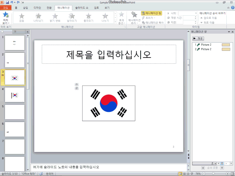
Task: Click the Save icon in quick access toolbar
Action: pos(7,2)
